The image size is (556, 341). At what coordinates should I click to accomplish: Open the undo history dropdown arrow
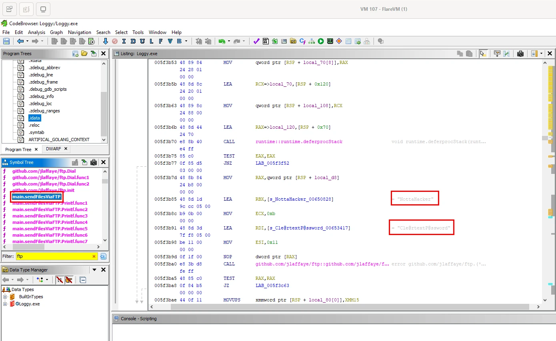tap(229, 41)
